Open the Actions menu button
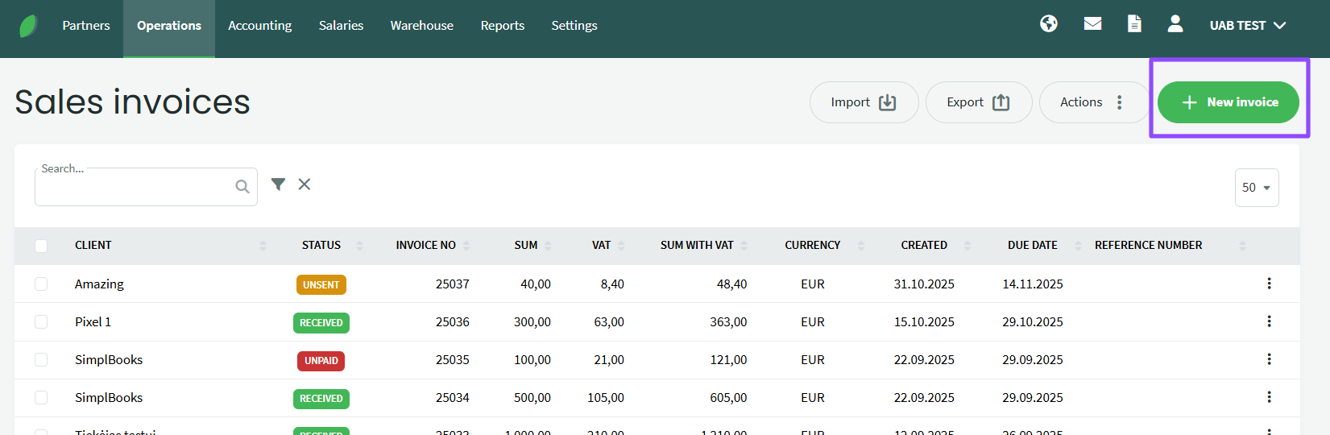Screen dimensions: 1330x435 tap(1092, 102)
